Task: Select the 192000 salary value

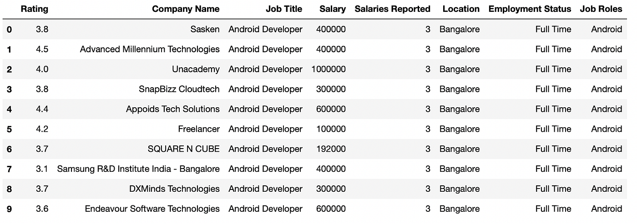Action: [332, 149]
